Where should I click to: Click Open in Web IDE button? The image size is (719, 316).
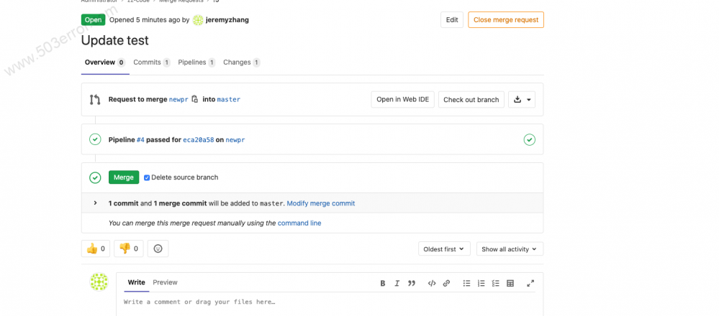click(402, 99)
